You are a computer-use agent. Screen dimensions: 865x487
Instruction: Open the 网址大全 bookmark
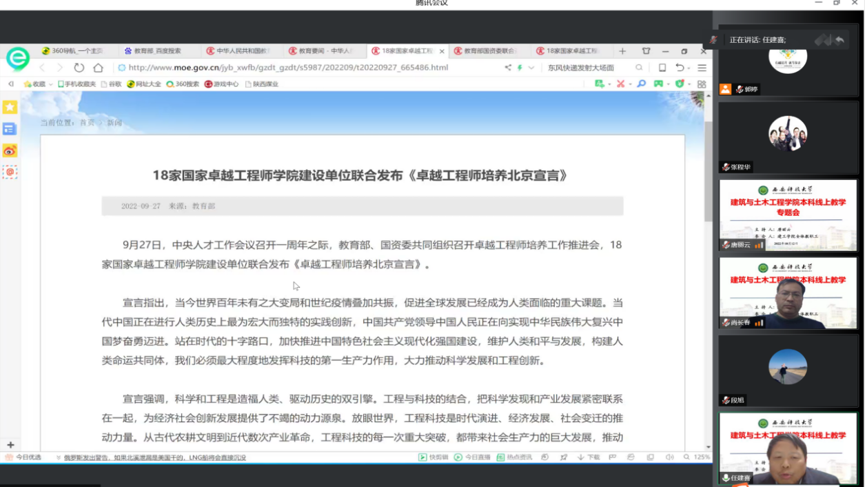coord(144,84)
